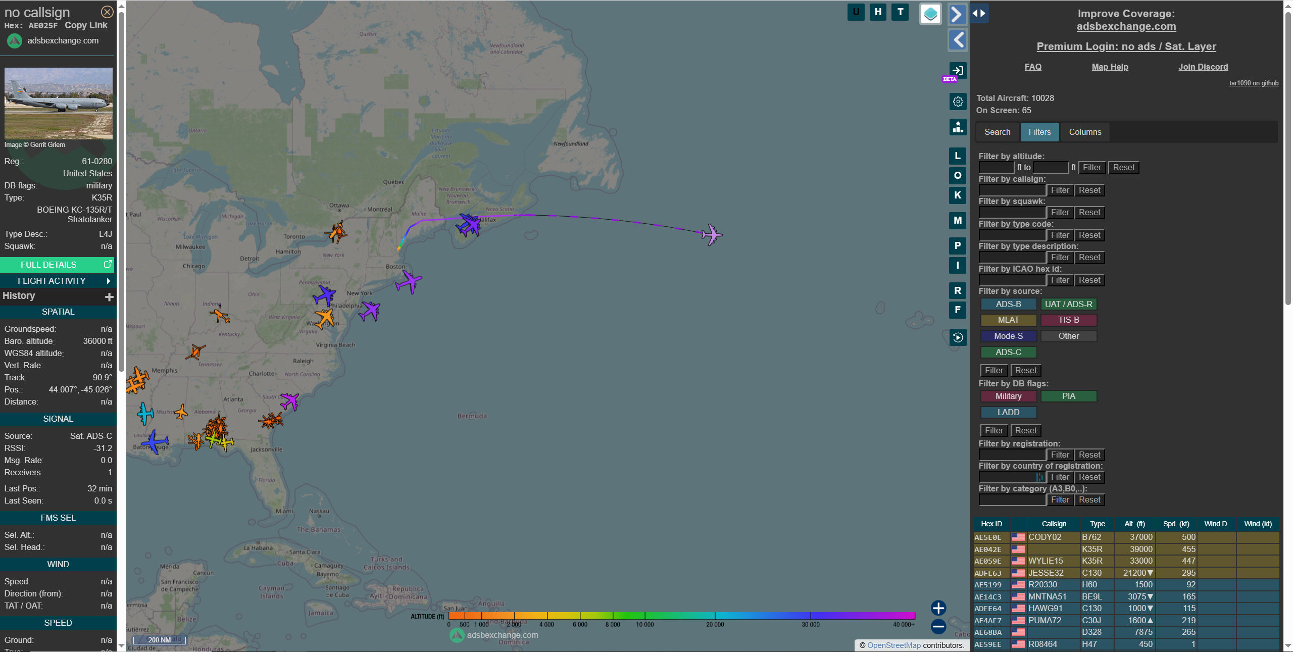Click the BETA login arrow icon

coord(958,71)
